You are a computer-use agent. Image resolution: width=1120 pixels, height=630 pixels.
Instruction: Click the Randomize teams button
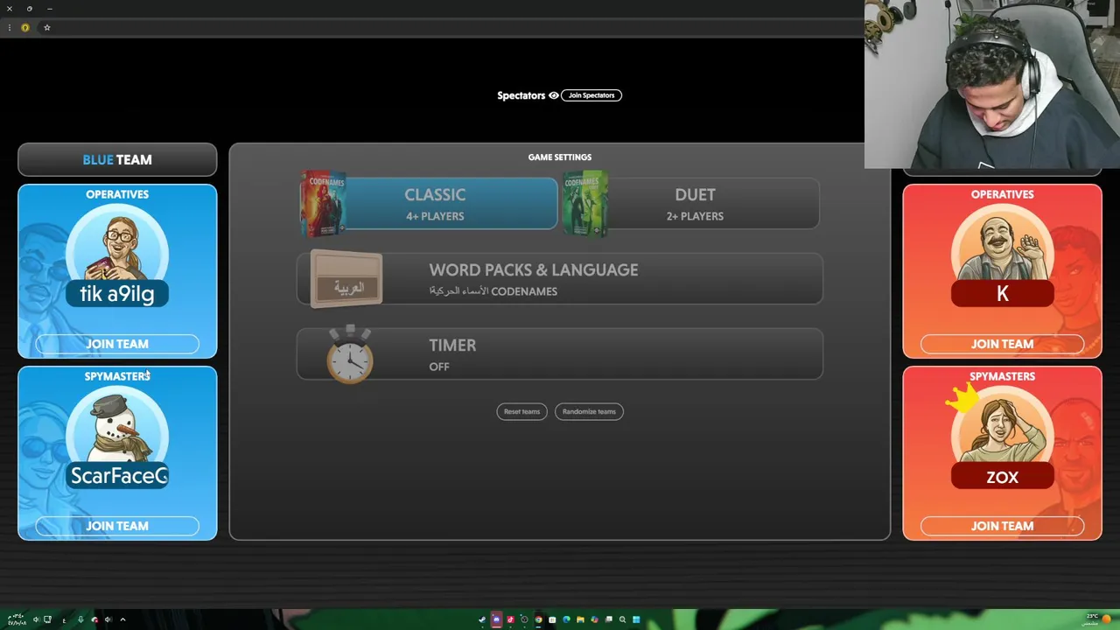[589, 411]
